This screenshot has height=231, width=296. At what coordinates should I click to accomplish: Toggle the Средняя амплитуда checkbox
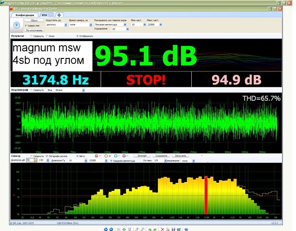click(111, 161)
